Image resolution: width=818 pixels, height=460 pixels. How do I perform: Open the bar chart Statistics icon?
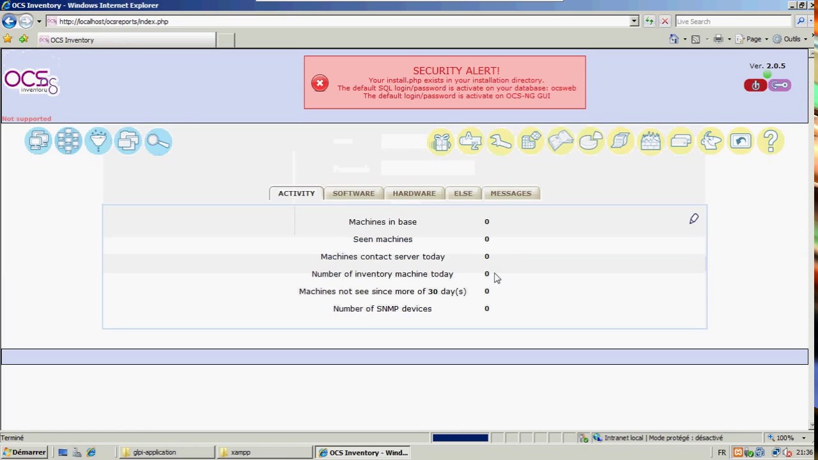pos(651,141)
